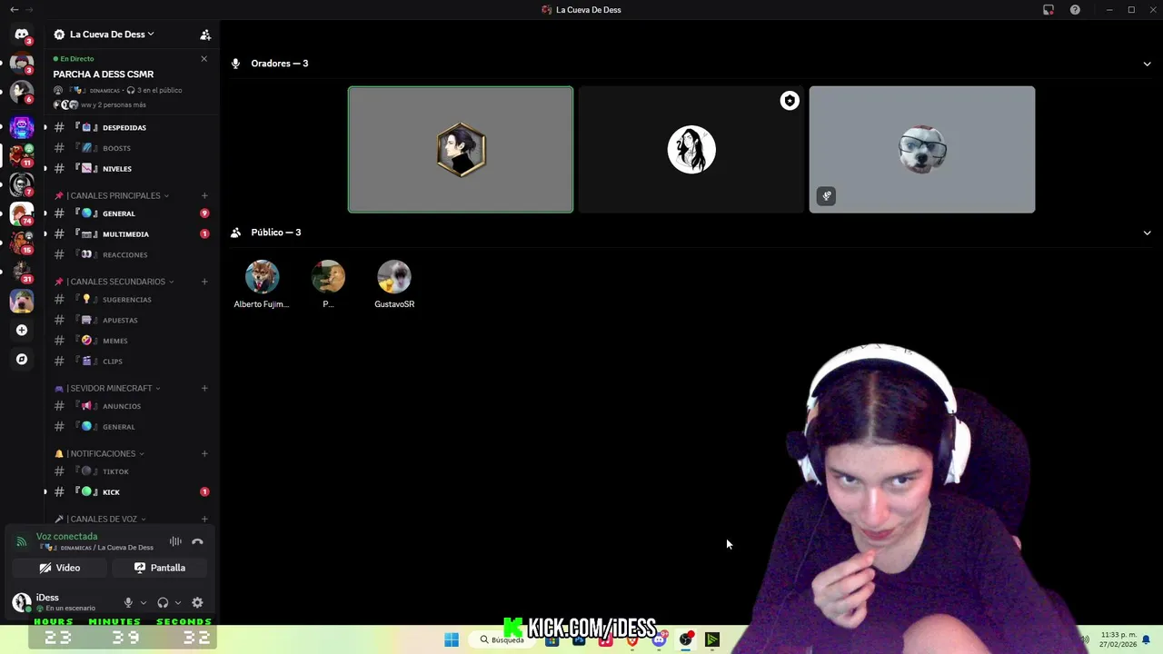This screenshot has height=654, width=1163.
Task: Create channel in Notificaciones with plus
Action: point(204,453)
